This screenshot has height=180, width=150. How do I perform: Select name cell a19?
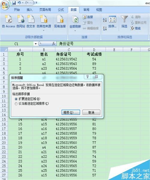click(44, 143)
